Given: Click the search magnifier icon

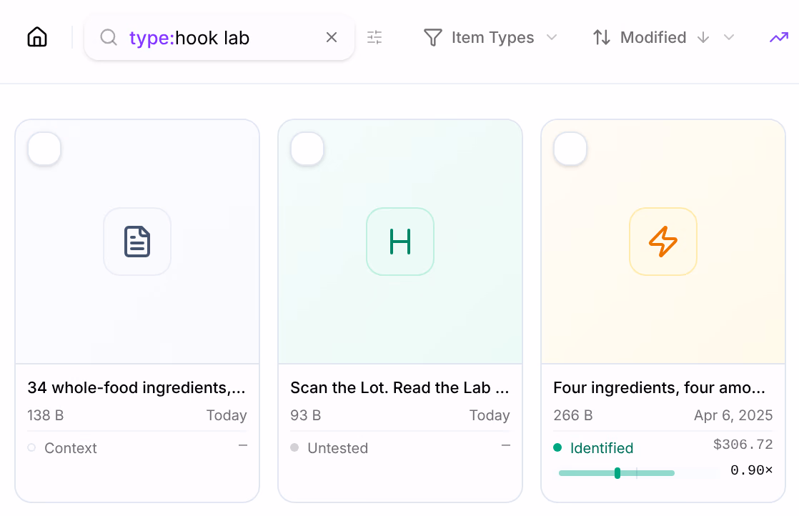Looking at the screenshot, I should pyautogui.click(x=109, y=37).
